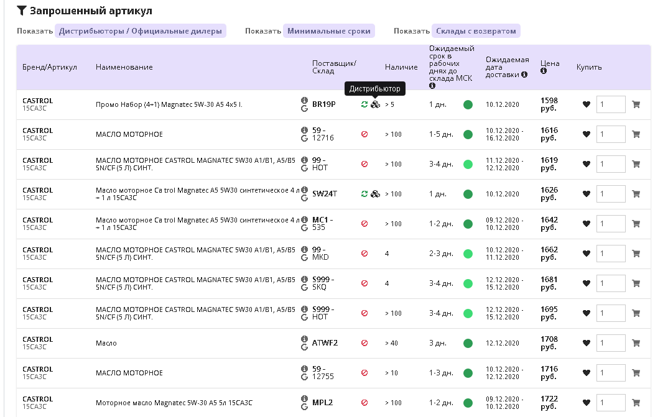Image resolution: width=668 pixels, height=417 pixels.
Task: Add ATWF2 offer to cart
Action: [636, 343]
